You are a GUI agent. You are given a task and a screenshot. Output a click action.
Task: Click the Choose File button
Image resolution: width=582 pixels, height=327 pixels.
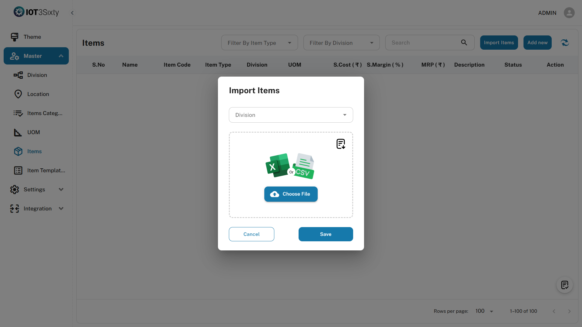pos(291,194)
